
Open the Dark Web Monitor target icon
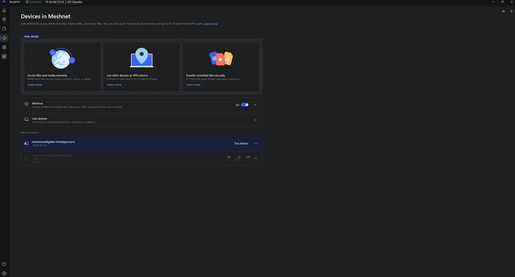coord(4,47)
